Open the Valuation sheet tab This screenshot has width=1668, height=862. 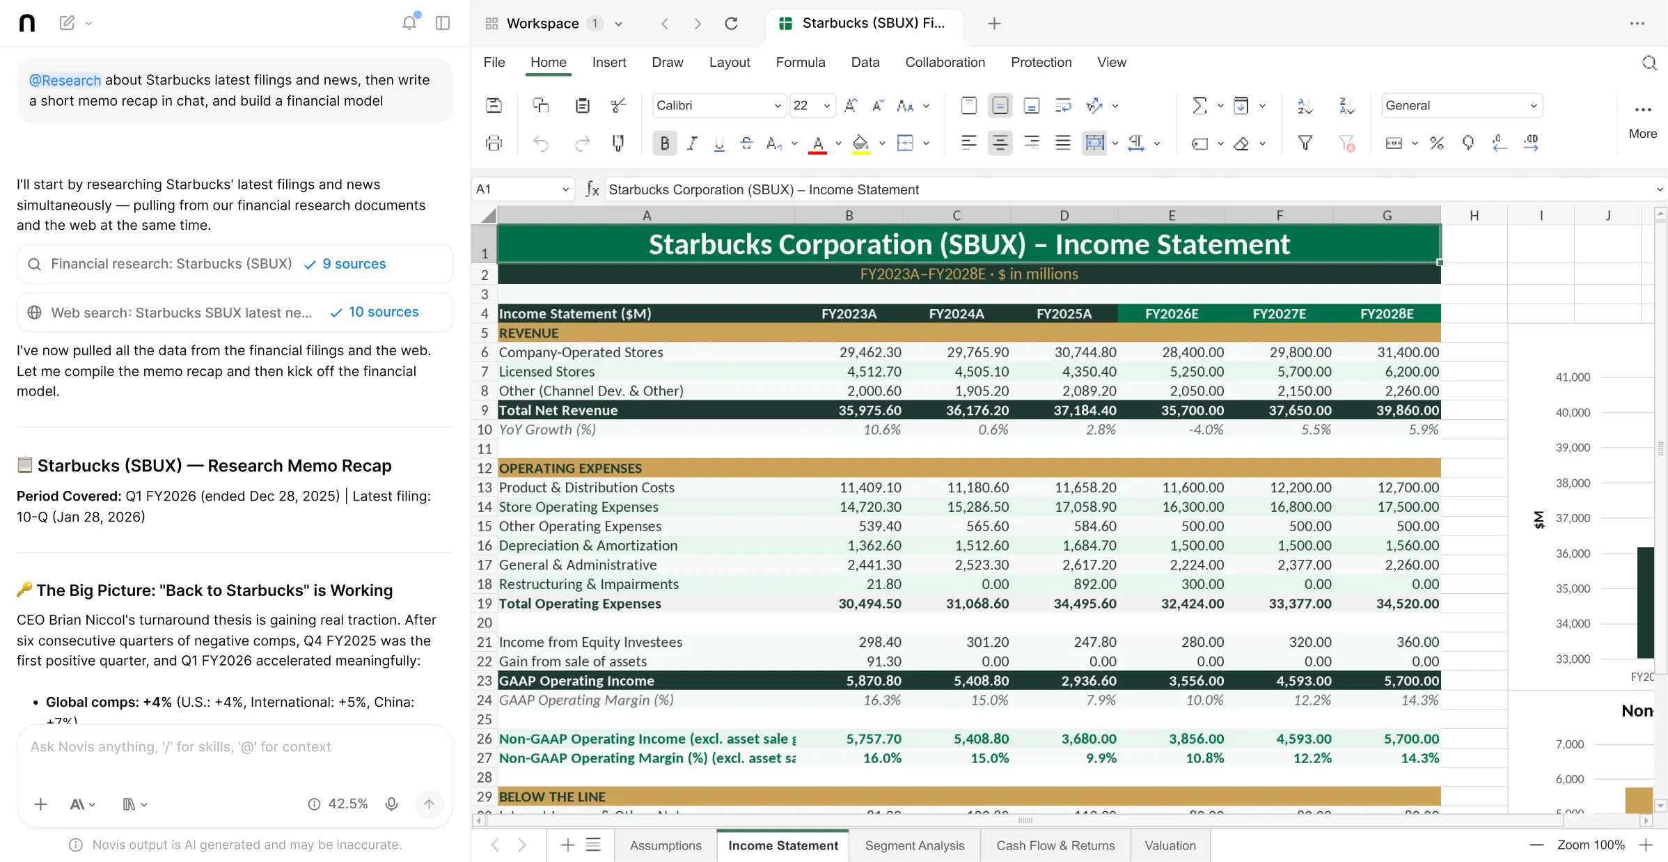tap(1170, 845)
